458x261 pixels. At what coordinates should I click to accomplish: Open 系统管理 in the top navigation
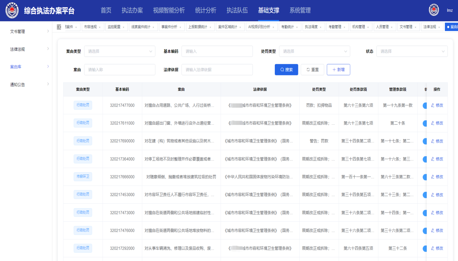(300, 10)
